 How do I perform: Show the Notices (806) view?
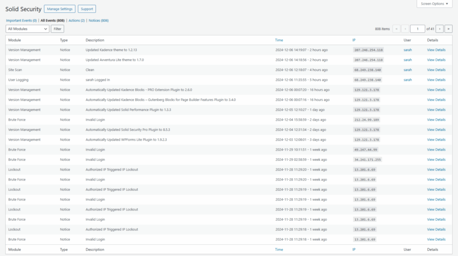[98, 21]
